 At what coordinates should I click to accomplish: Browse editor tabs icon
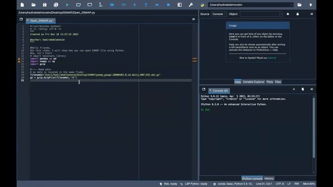(x=21, y=19)
